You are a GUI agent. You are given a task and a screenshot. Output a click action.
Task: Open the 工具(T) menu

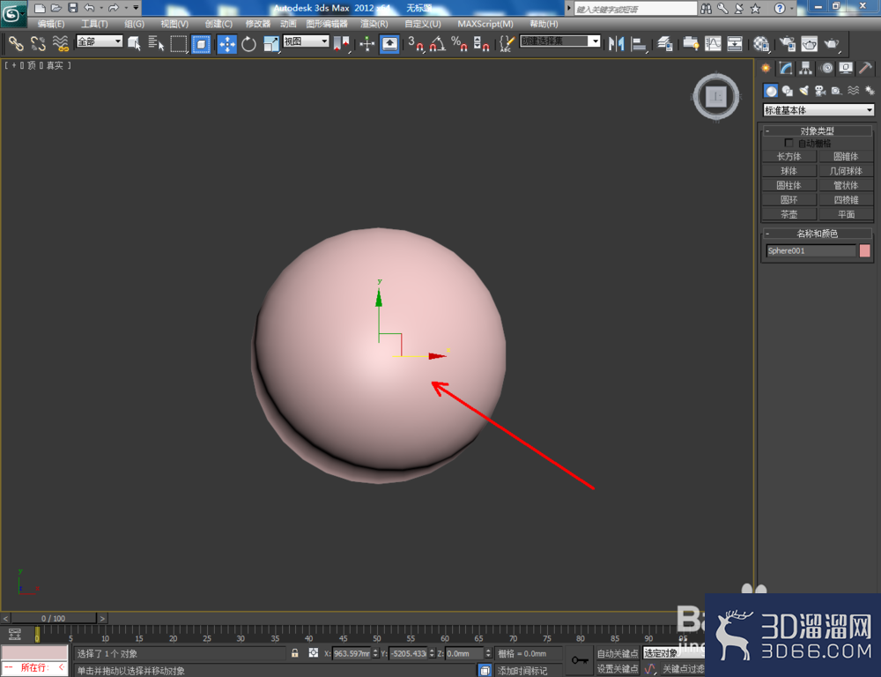(94, 24)
